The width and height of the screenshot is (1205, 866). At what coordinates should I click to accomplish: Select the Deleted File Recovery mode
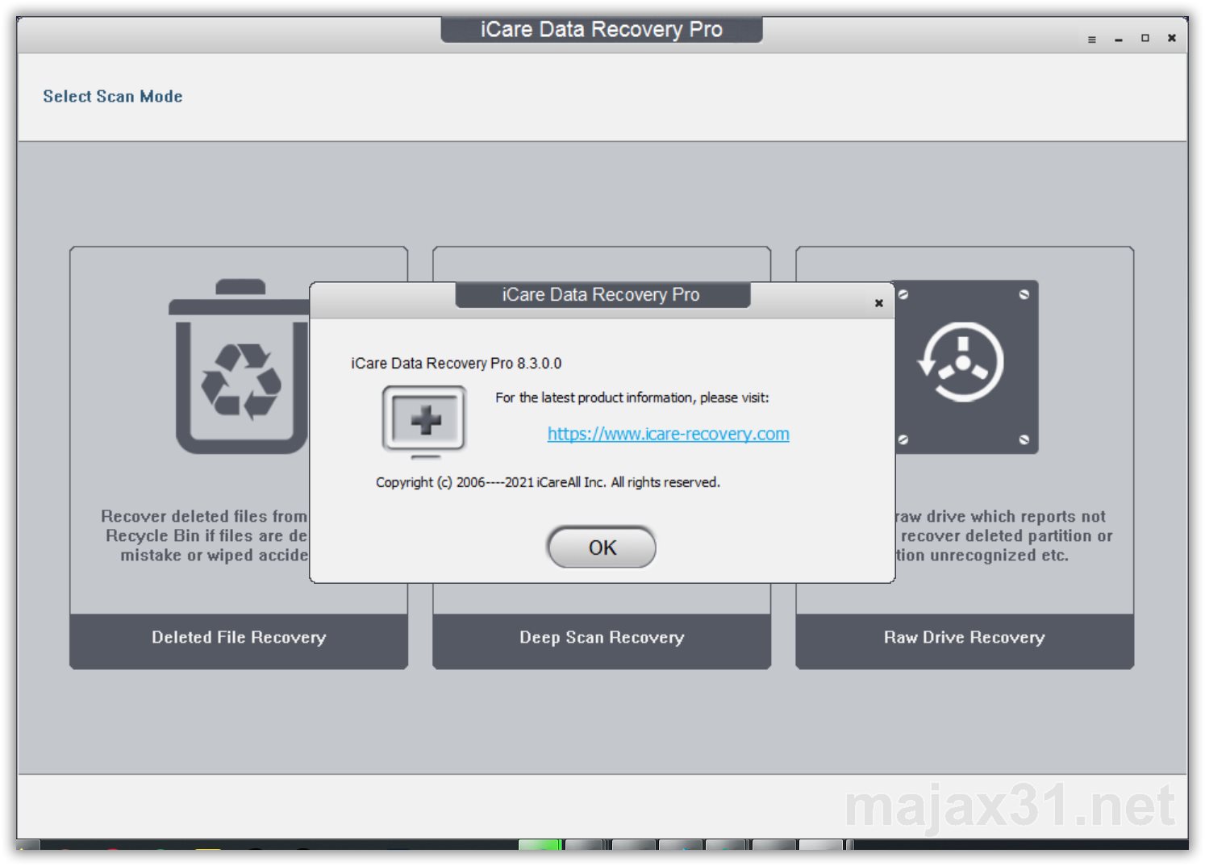tap(239, 637)
